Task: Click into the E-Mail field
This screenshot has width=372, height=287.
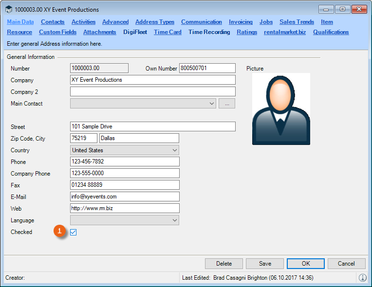Action: [x=125, y=197]
